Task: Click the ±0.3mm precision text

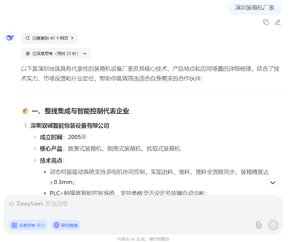Action: 62,182
